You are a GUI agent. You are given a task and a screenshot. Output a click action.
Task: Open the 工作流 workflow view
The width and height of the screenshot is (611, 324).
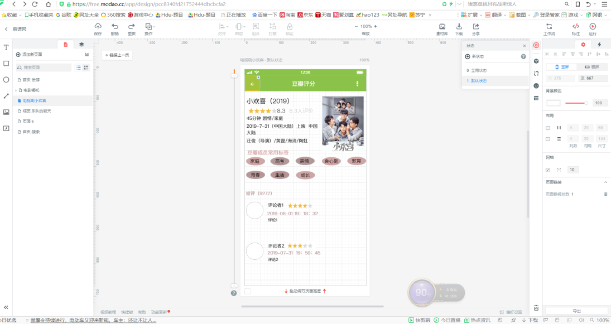point(549,26)
